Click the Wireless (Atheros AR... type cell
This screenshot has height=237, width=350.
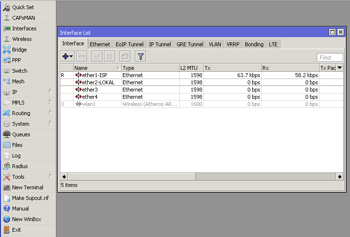(x=150, y=104)
